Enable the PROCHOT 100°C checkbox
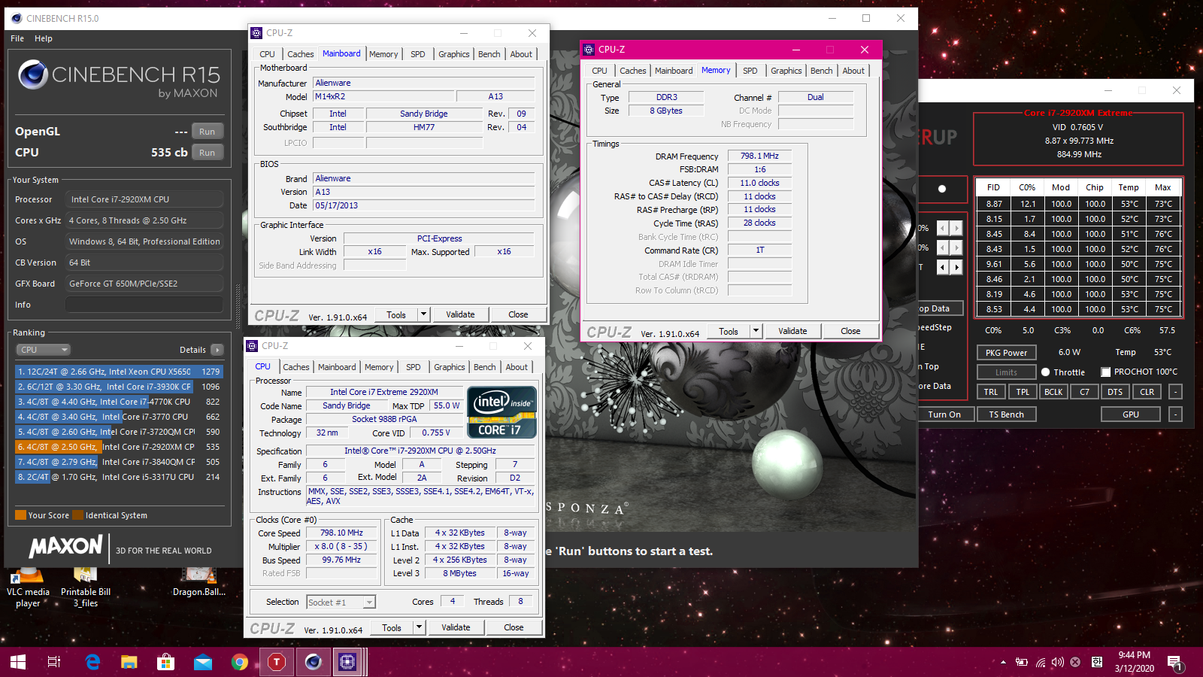This screenshot has width=1203, height=677. coord(1106,372)
